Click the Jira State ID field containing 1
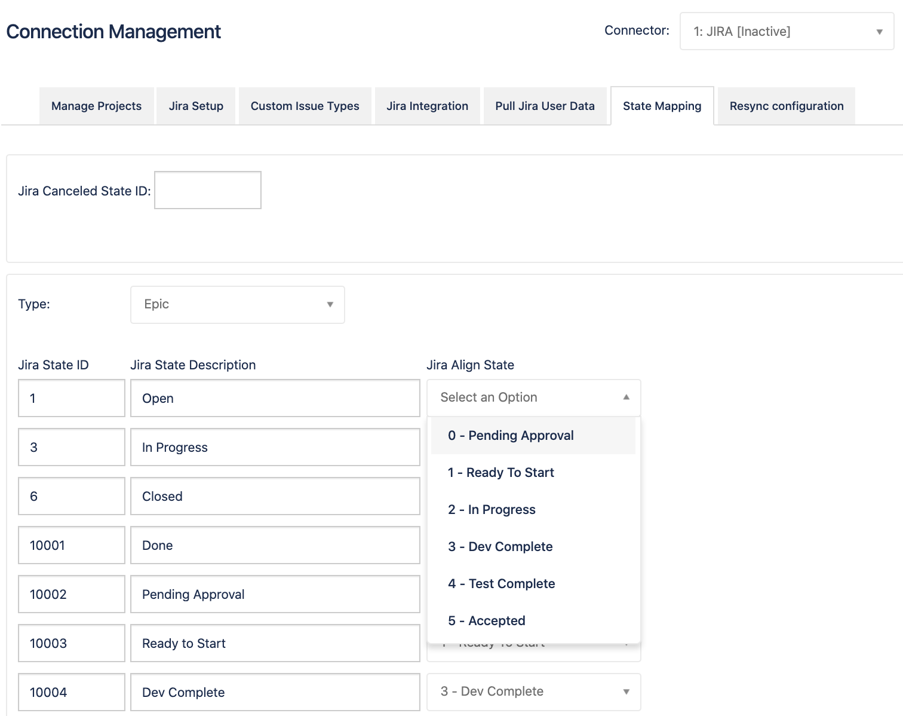 click(72, 398)
